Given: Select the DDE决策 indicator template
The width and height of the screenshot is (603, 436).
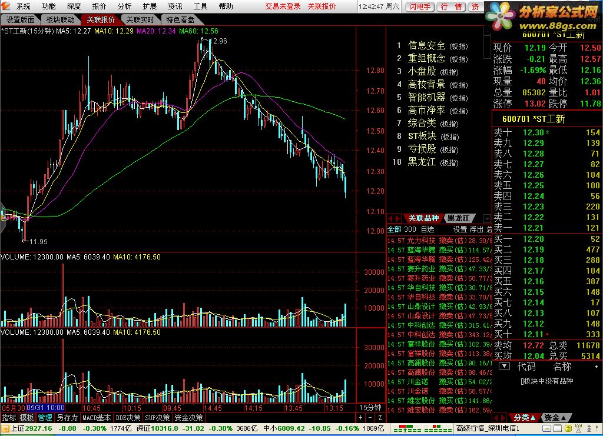Looking at the screenshot, I should tap(128, 418).
